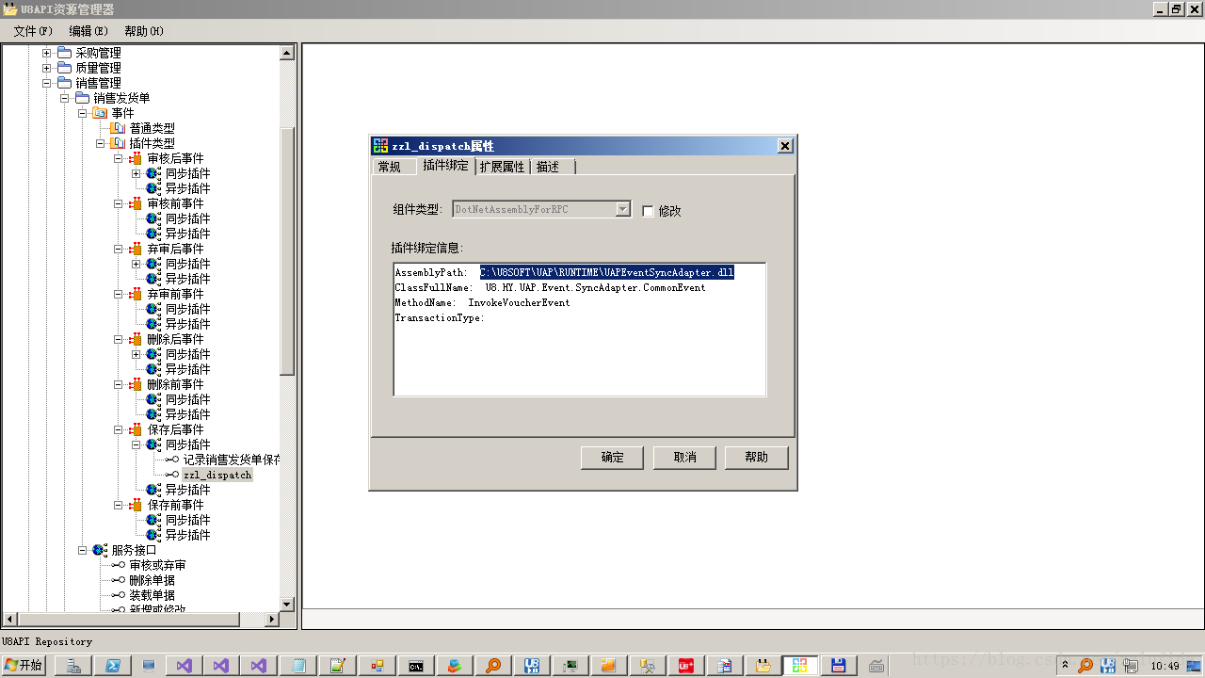Click the 保存后事件 event icon
This screenshot has height=678, width=1205.
pyautogui.click(x=136, y=429)
